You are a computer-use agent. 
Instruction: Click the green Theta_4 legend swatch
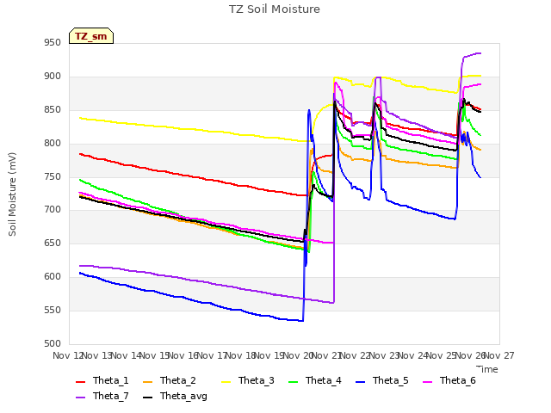click(x=293, y=382)
